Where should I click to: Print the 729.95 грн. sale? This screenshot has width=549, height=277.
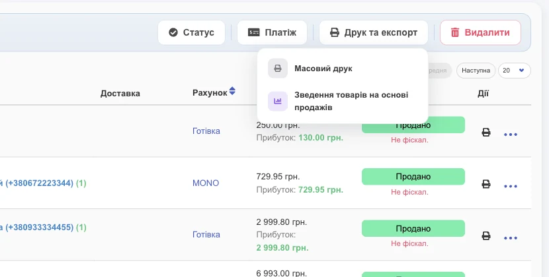(x=486, y=184)
